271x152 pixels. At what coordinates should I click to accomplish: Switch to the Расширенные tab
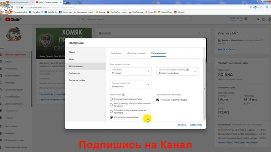point(158,53)
